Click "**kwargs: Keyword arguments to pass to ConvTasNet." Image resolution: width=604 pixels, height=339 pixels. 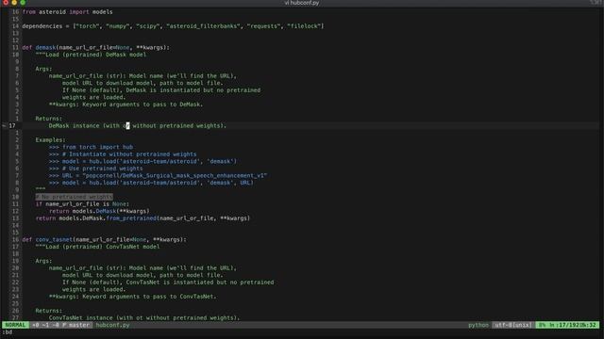tap(133, 297)
